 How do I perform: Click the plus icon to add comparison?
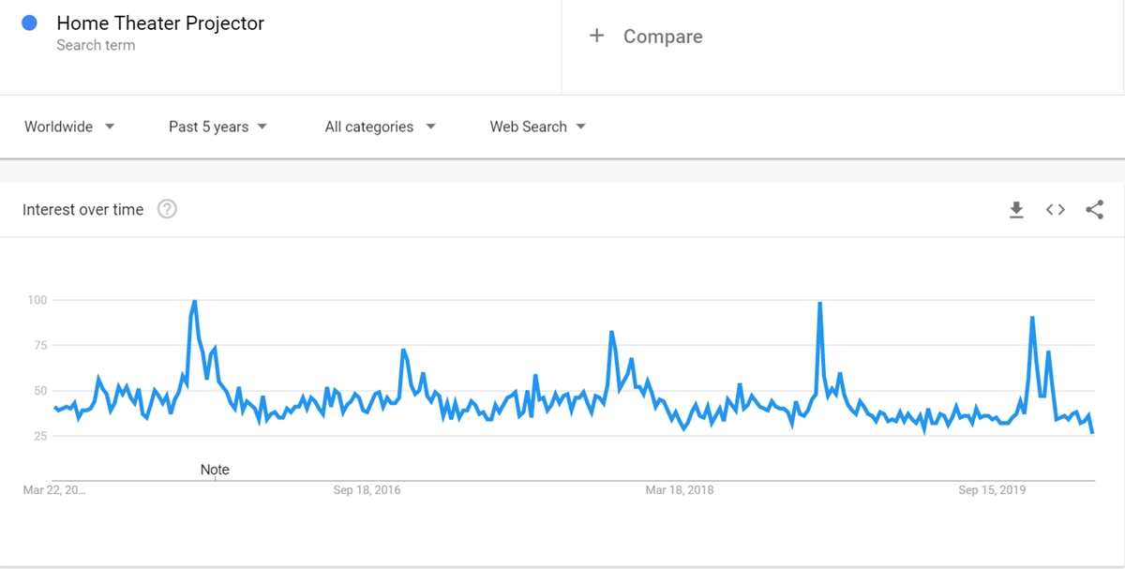[596, 37]
